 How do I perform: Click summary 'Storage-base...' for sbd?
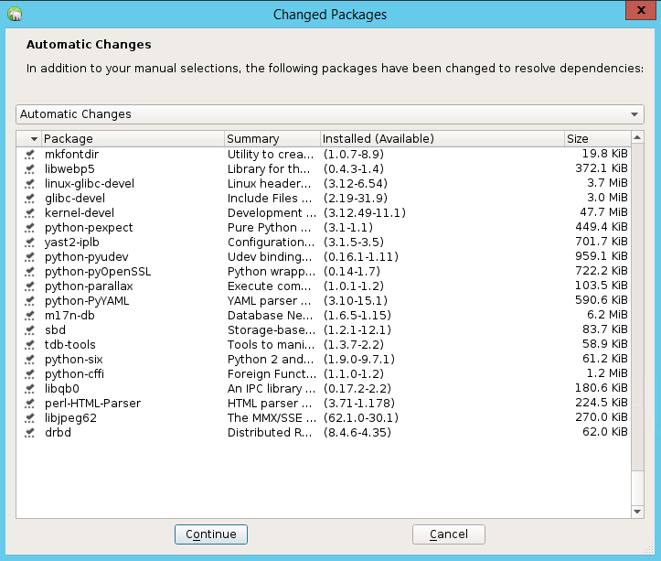[272, 330]
